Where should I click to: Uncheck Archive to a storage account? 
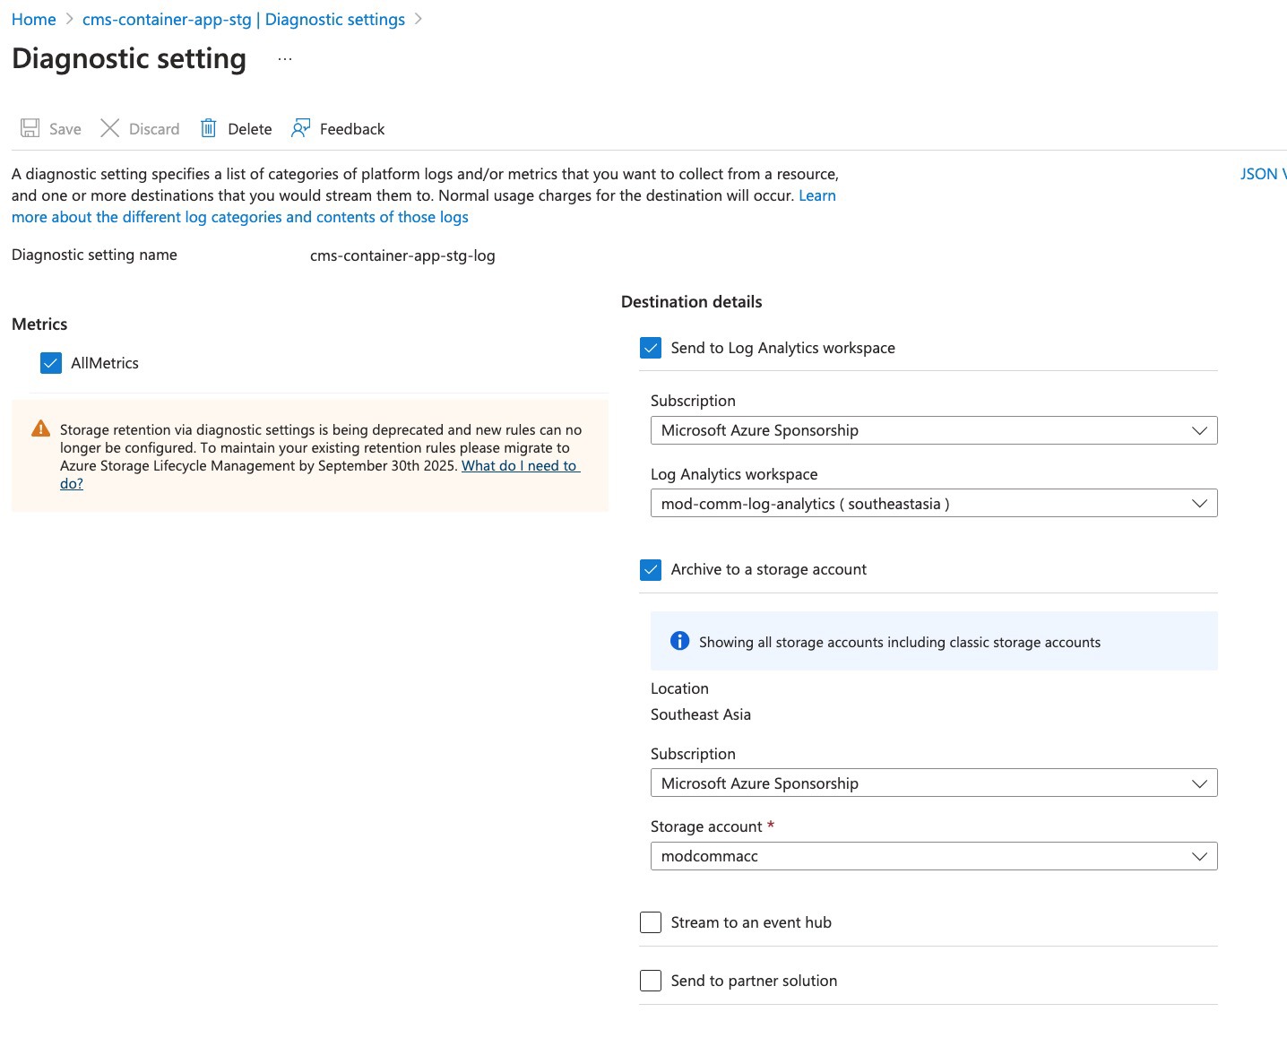coord(651,569)
